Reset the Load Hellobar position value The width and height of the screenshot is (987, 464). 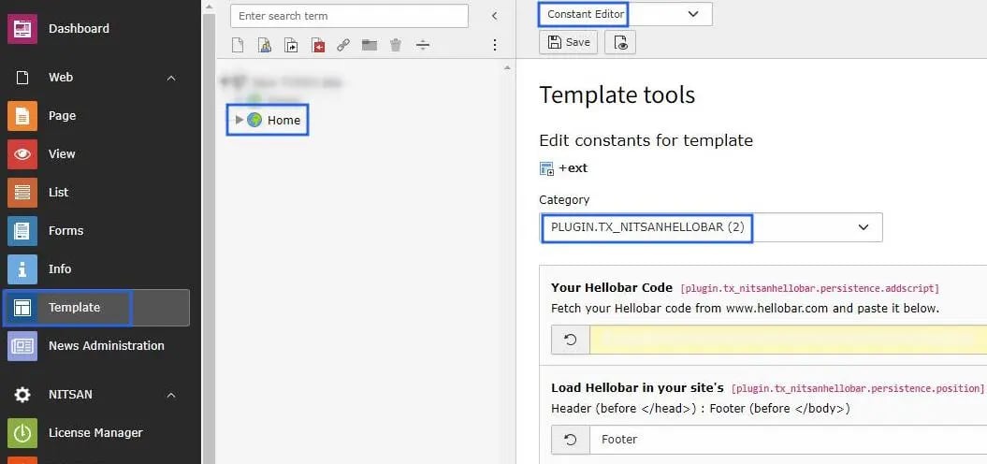tap(571, 440)
